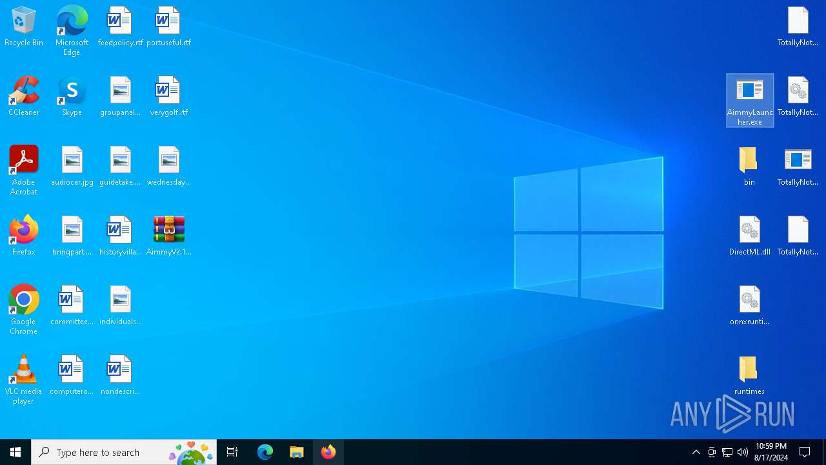Screen dimensions: 826x465
Task: Select the bin folder on desktop
Action: [x=749, y=167]
